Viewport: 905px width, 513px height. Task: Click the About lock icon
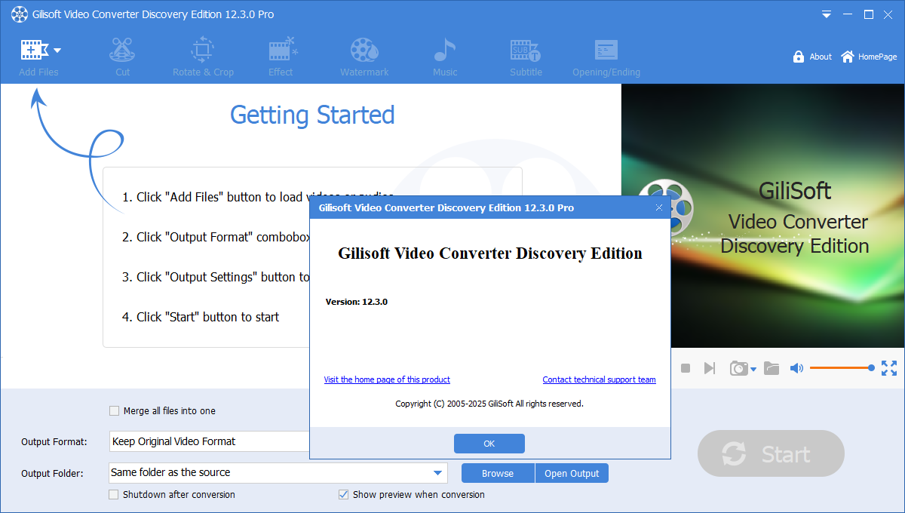coord(799,57)
